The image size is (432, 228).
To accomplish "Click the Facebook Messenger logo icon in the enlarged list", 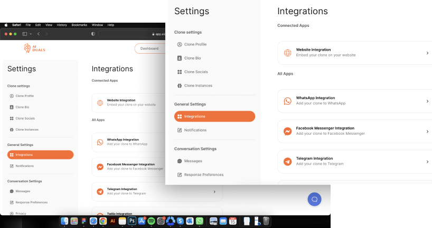I will 287,131.
